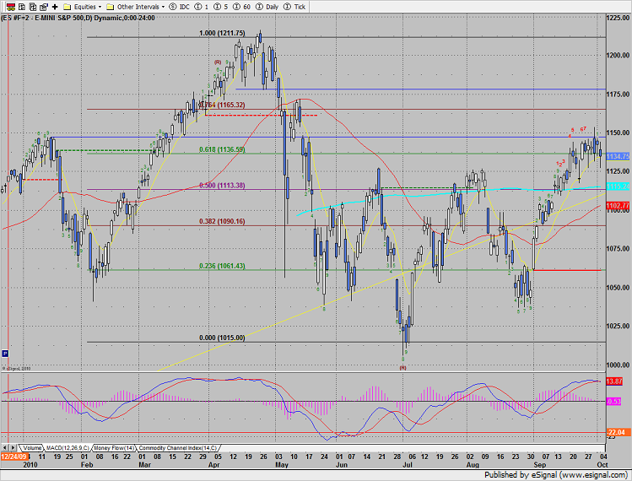Click the 0.382 (1090.16) Fibonacci label

(x=222, y=221)
